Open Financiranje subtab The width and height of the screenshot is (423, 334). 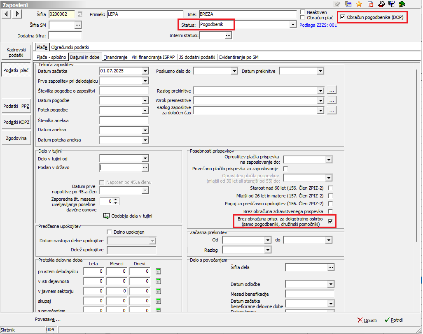point(115,57)
